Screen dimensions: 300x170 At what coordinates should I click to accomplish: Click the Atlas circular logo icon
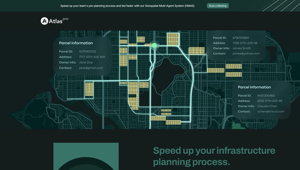pyautogui.click(x=44, y=21)
